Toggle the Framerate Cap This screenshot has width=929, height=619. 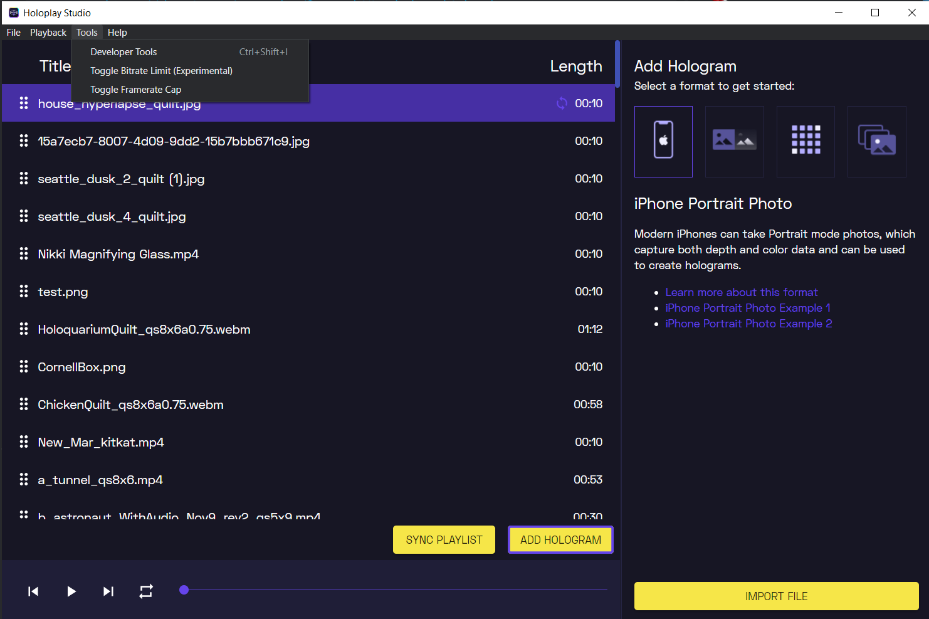click(x=135, y=90)
